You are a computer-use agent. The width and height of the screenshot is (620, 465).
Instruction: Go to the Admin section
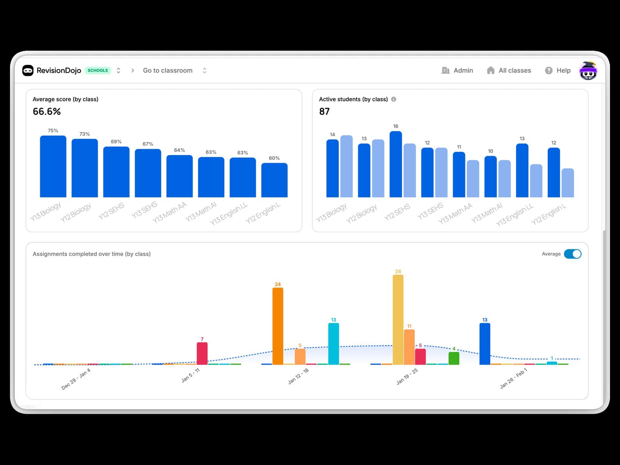463,70
